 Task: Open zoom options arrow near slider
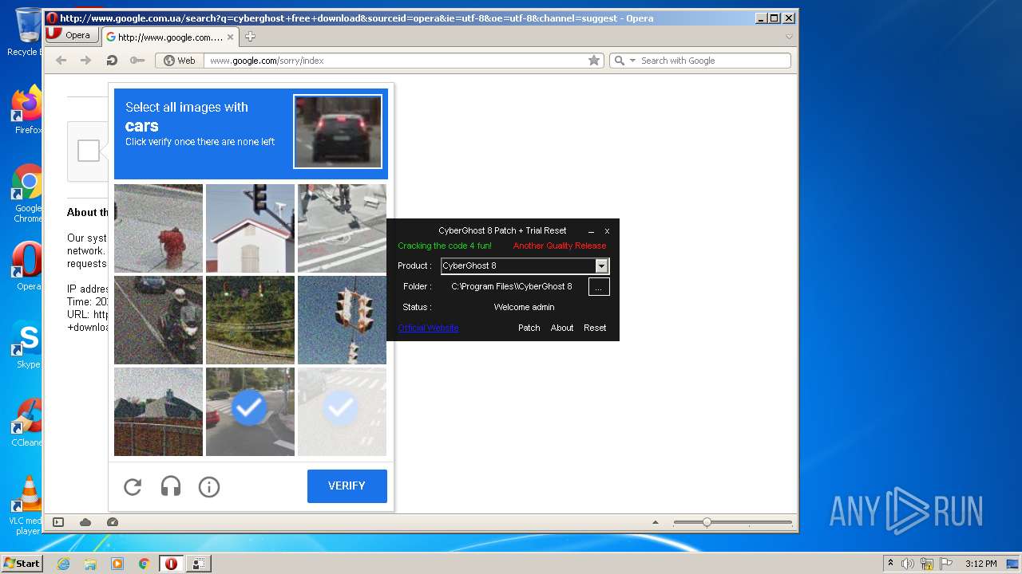pos(656,522)
